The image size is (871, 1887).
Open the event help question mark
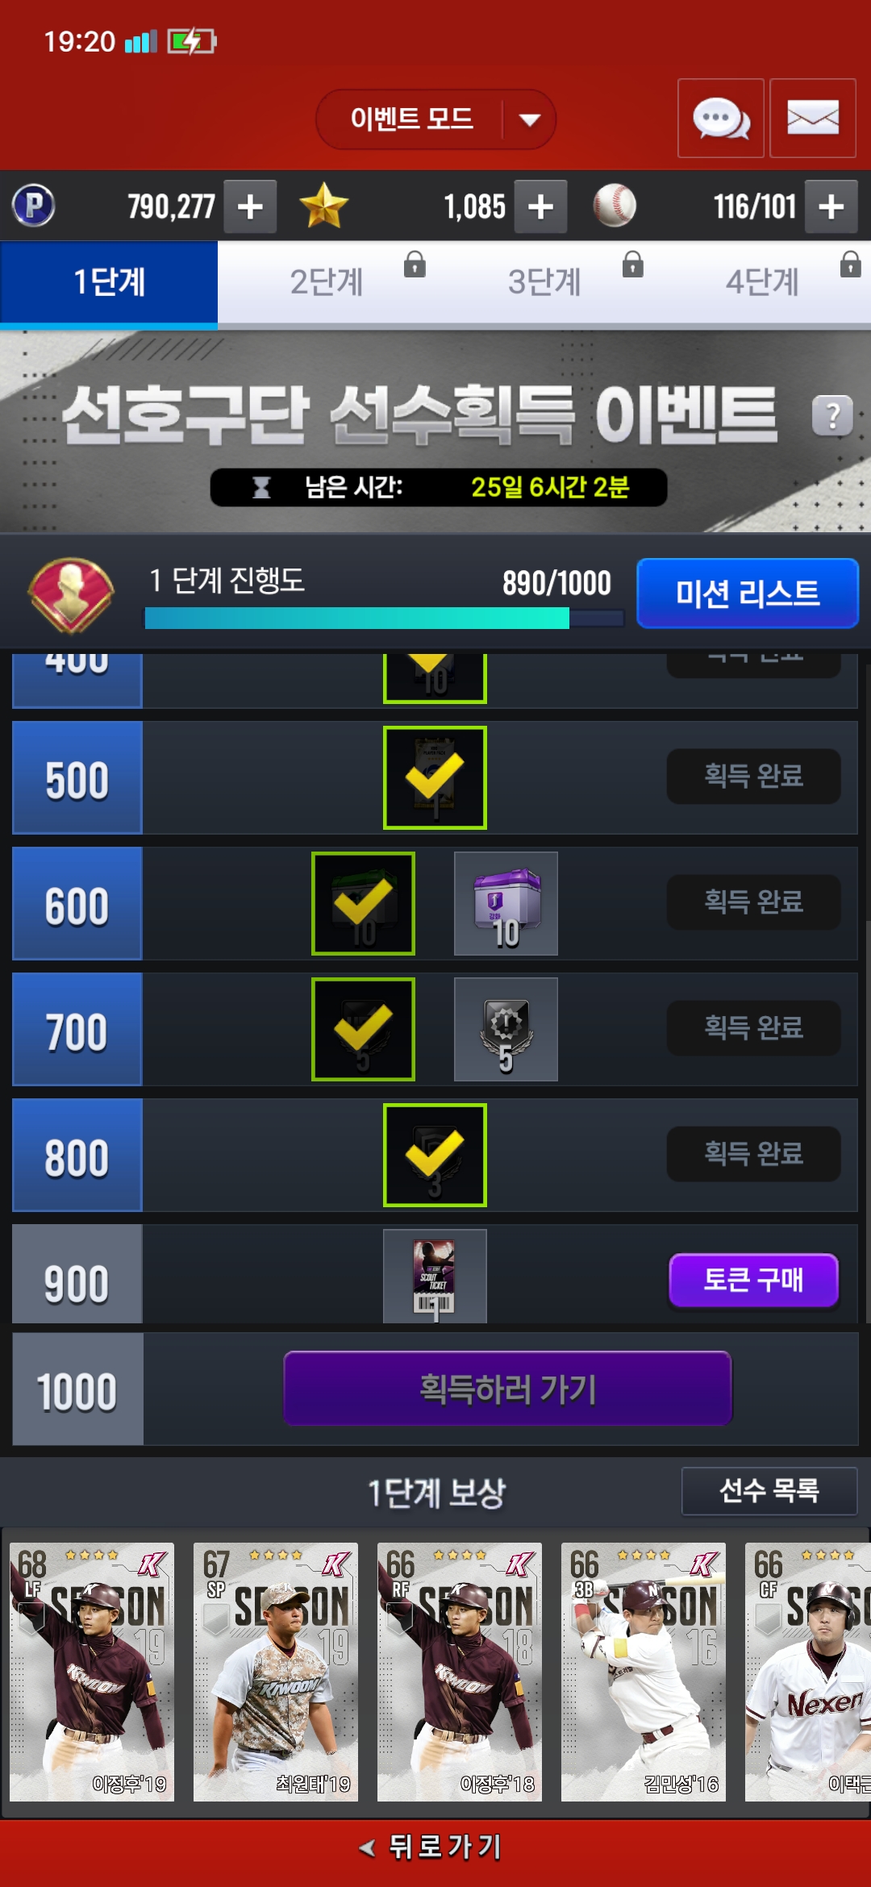(x=832, y=415)
